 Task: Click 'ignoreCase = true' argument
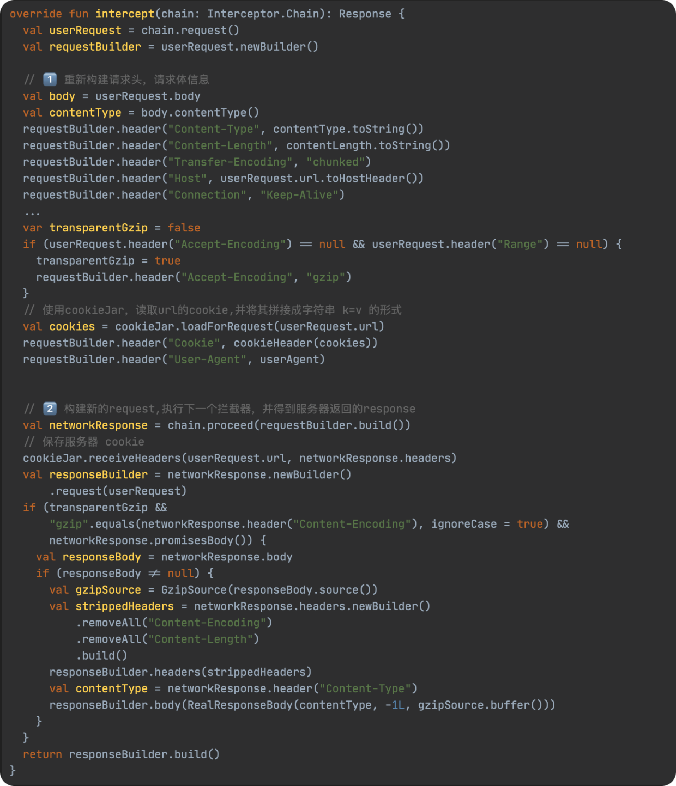tap(487, 524)
